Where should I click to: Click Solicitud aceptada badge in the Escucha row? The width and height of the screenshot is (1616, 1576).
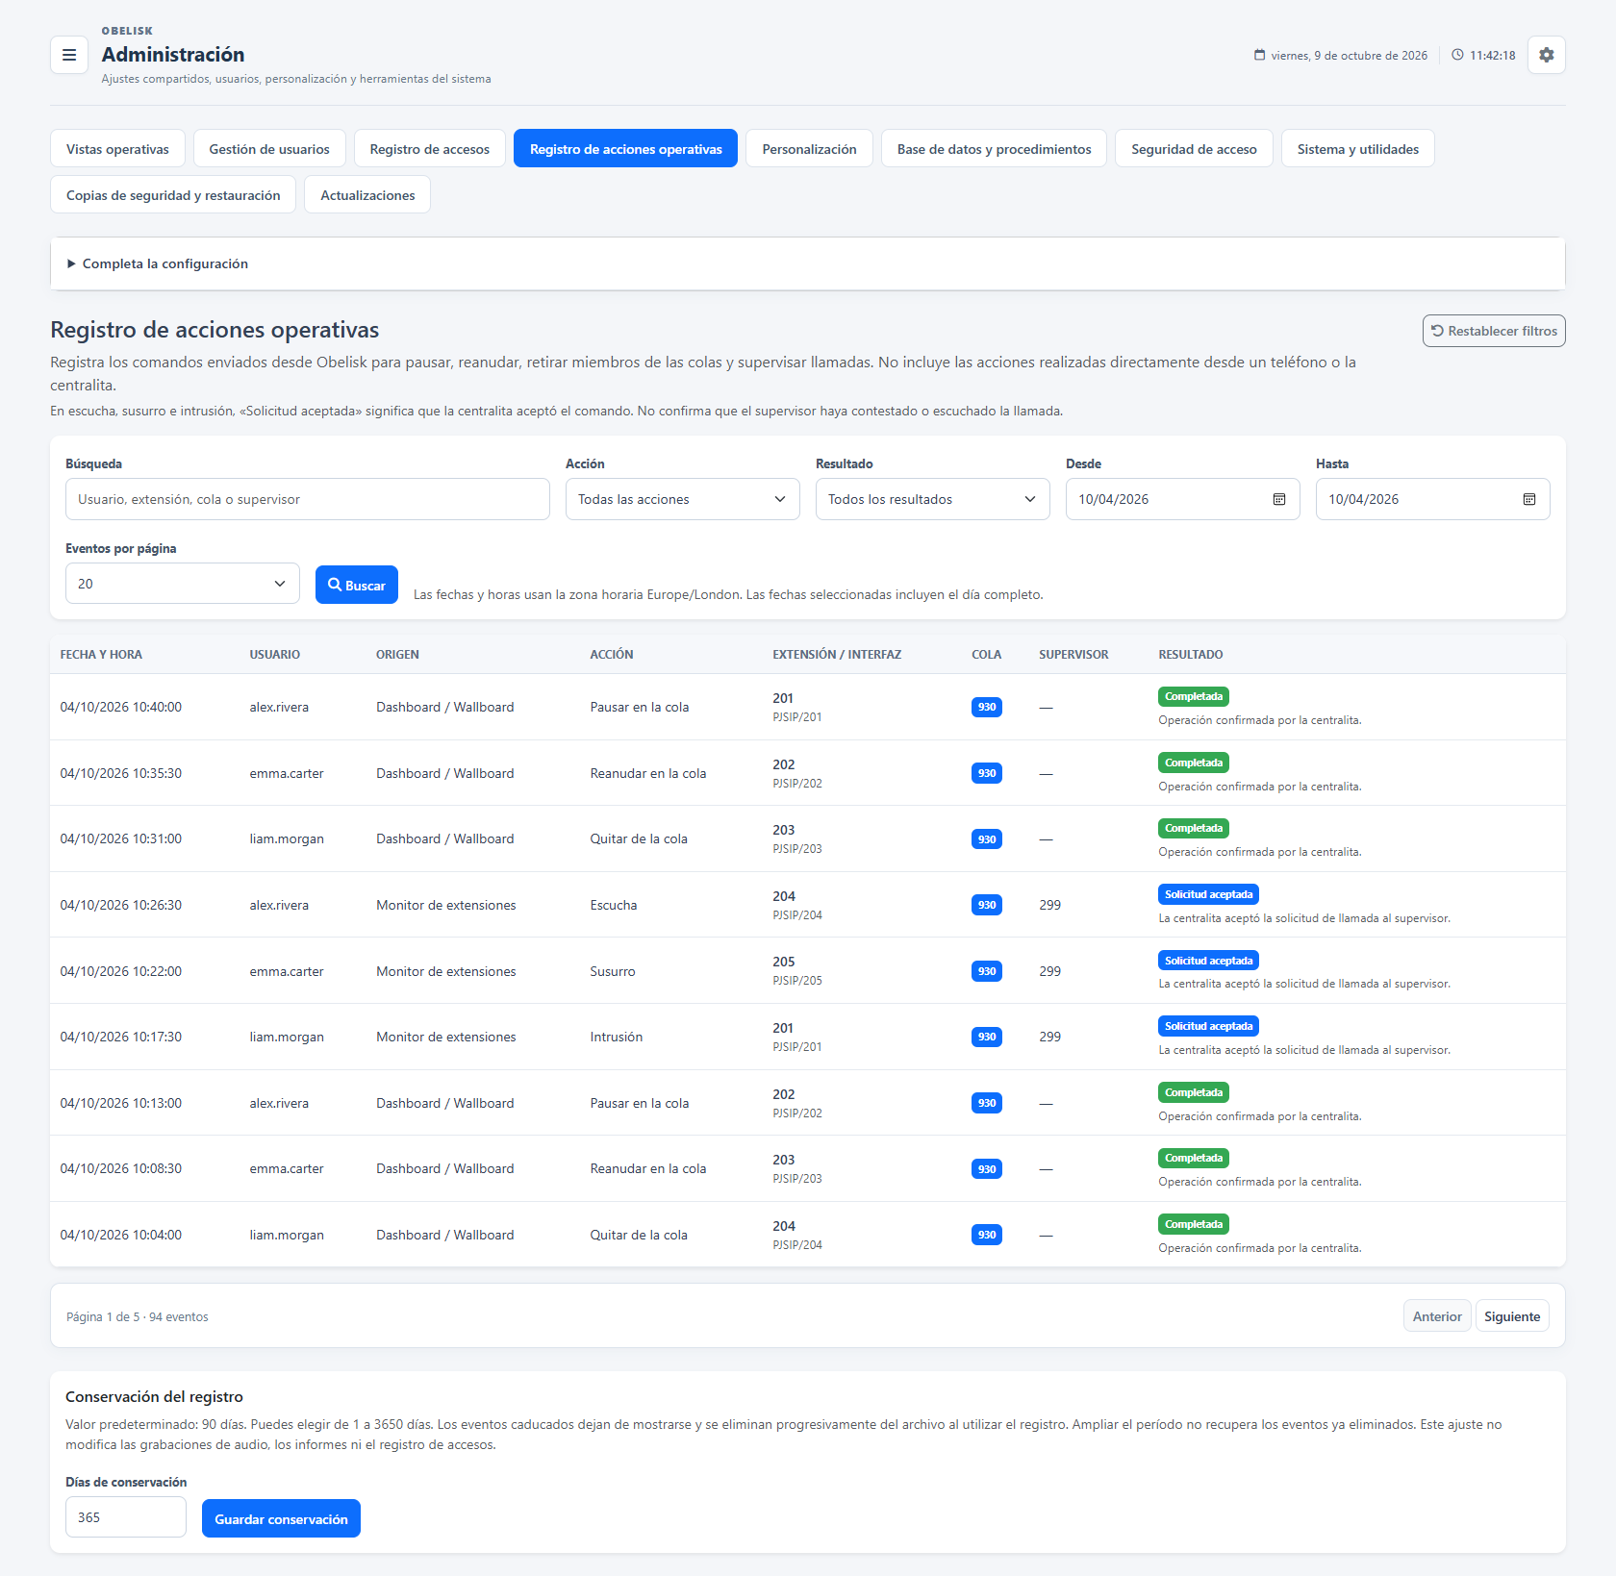click(1208, 894)
